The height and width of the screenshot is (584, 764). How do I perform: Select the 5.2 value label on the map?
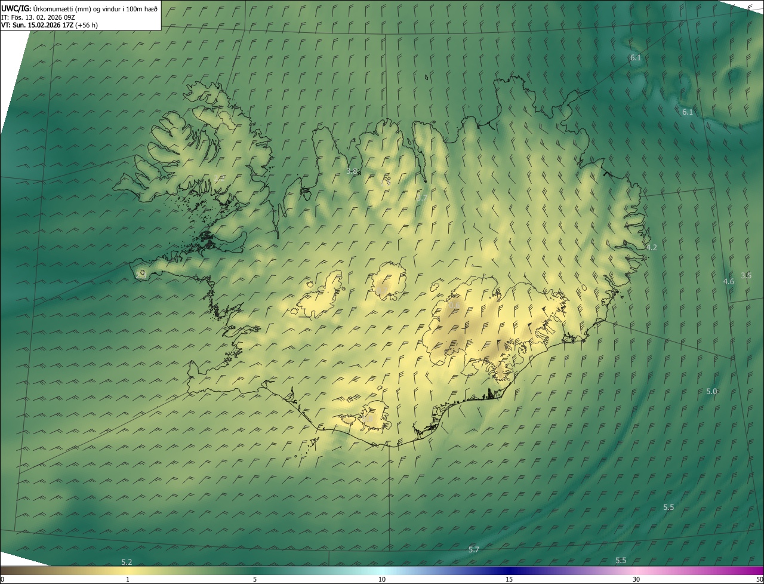[x=127, y=562]
